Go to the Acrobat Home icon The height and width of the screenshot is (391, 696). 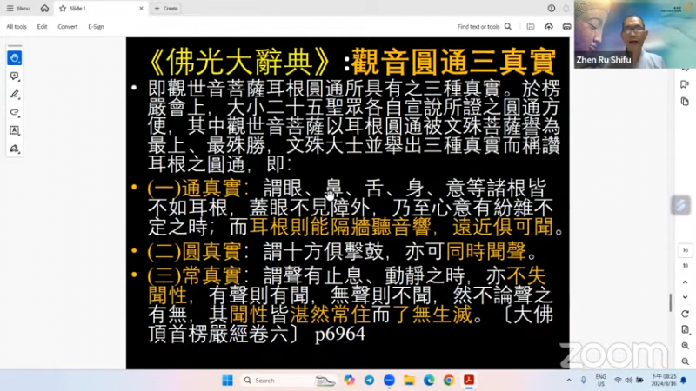coord(44,8)
